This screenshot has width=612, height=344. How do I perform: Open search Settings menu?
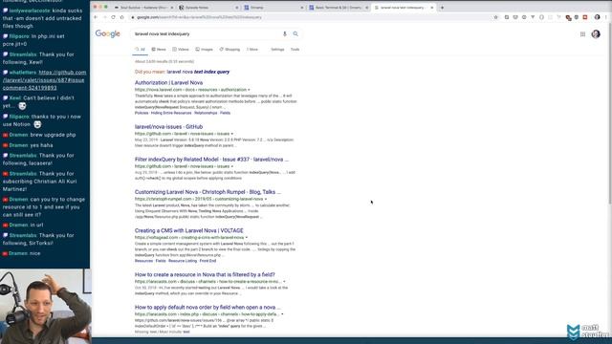[x=277, y=50]
